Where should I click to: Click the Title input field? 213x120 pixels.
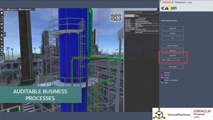pos(172,60)
